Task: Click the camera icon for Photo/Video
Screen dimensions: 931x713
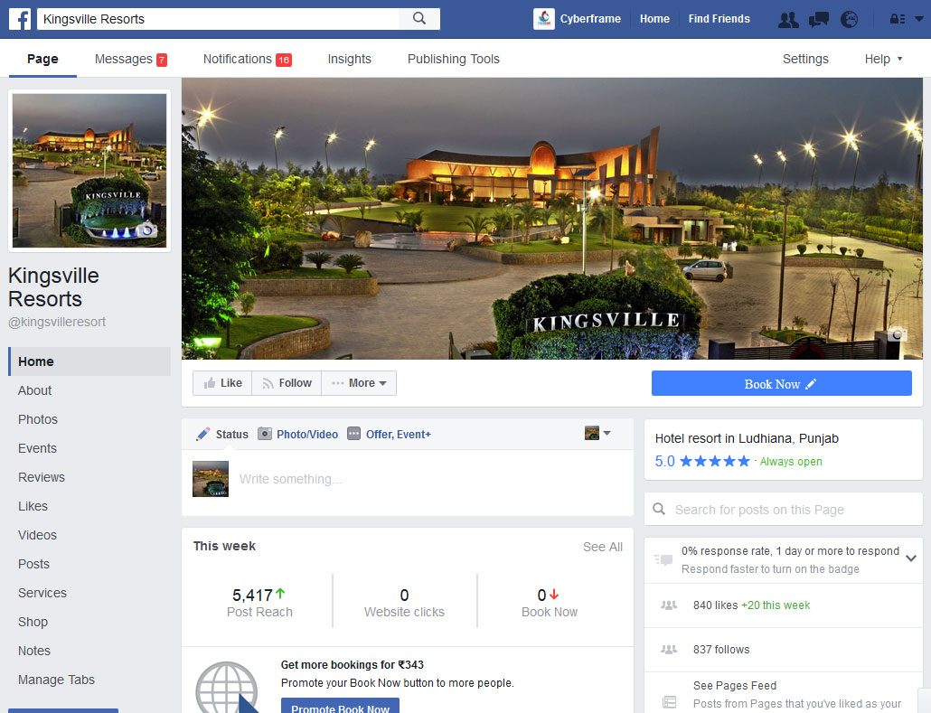Action: [x=265, y=434]
